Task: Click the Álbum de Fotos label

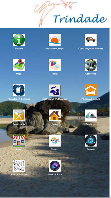Action: coord(55,174)
